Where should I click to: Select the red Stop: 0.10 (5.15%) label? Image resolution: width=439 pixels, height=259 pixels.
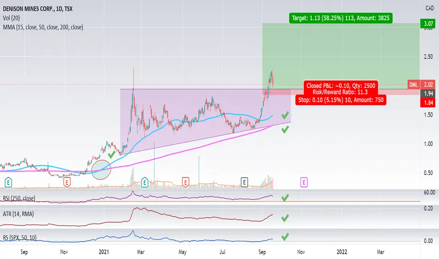pos(341,100)
